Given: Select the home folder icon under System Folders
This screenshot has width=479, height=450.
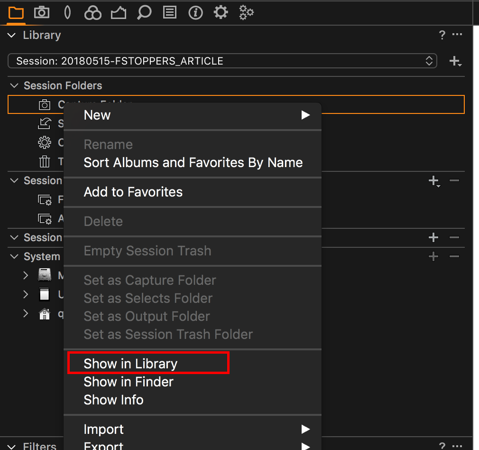Looking at the screenshot, I should [45, 314].
